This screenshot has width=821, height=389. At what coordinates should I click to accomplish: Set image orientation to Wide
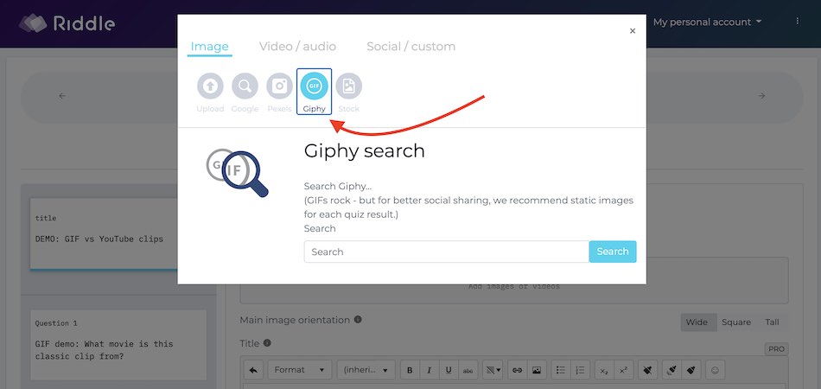(x=697, y=322)
